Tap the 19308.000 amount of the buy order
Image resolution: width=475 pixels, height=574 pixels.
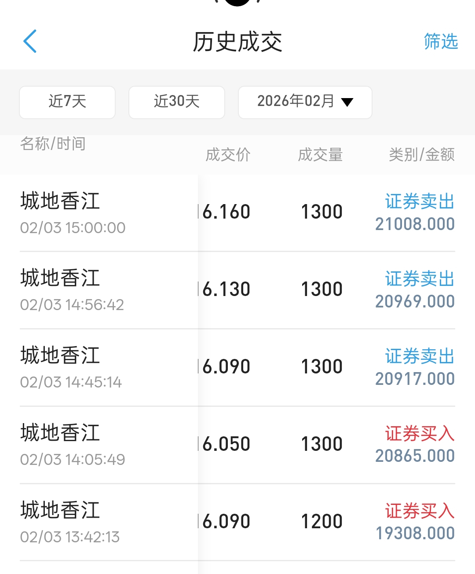[415, 534]
